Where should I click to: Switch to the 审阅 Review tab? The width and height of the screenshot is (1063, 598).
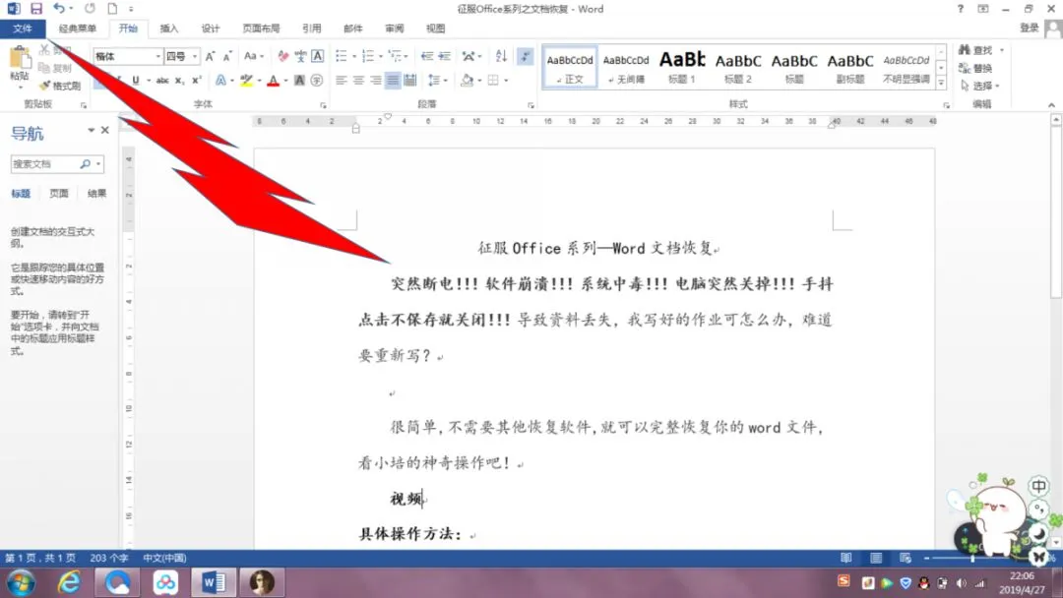click(394, 29)
